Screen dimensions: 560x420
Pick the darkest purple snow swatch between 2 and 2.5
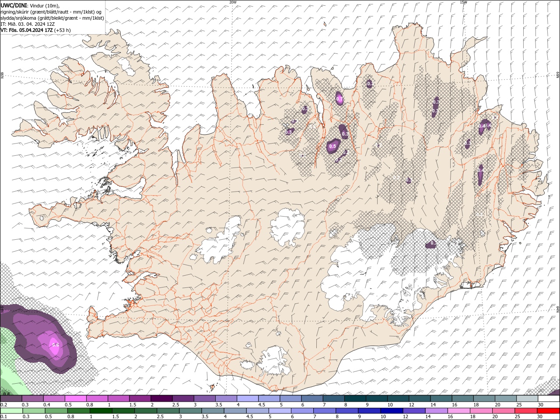(161, 399)
